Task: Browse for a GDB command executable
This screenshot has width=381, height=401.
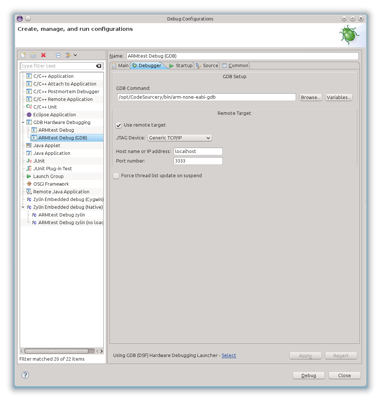Action: [x=310, y=97]
